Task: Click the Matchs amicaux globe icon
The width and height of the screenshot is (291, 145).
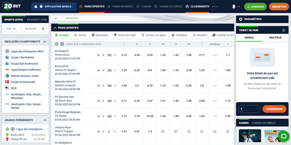Action: click(7, 76)
